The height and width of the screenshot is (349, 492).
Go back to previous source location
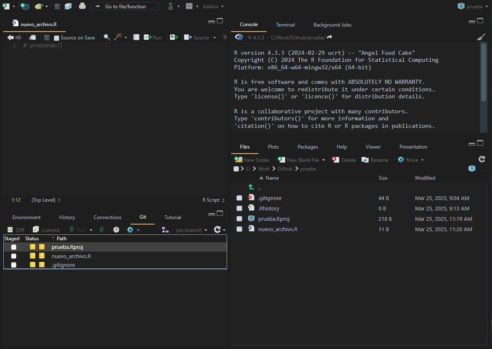10,38
